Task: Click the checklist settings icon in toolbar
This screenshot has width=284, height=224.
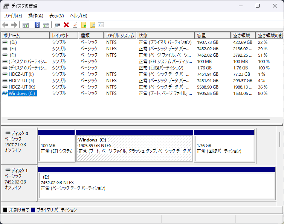Action: [101, 25]
